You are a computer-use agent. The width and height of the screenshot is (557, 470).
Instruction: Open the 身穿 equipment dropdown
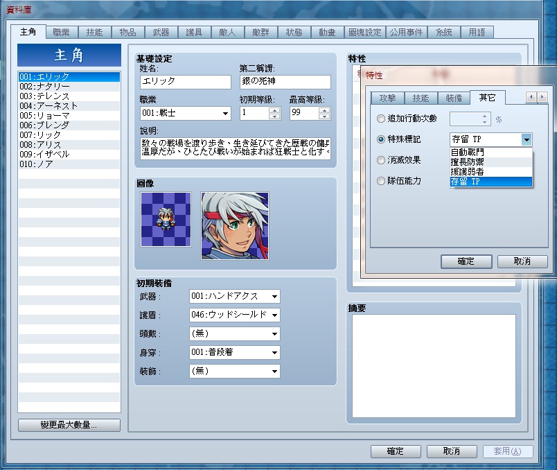tap(235, 352)
